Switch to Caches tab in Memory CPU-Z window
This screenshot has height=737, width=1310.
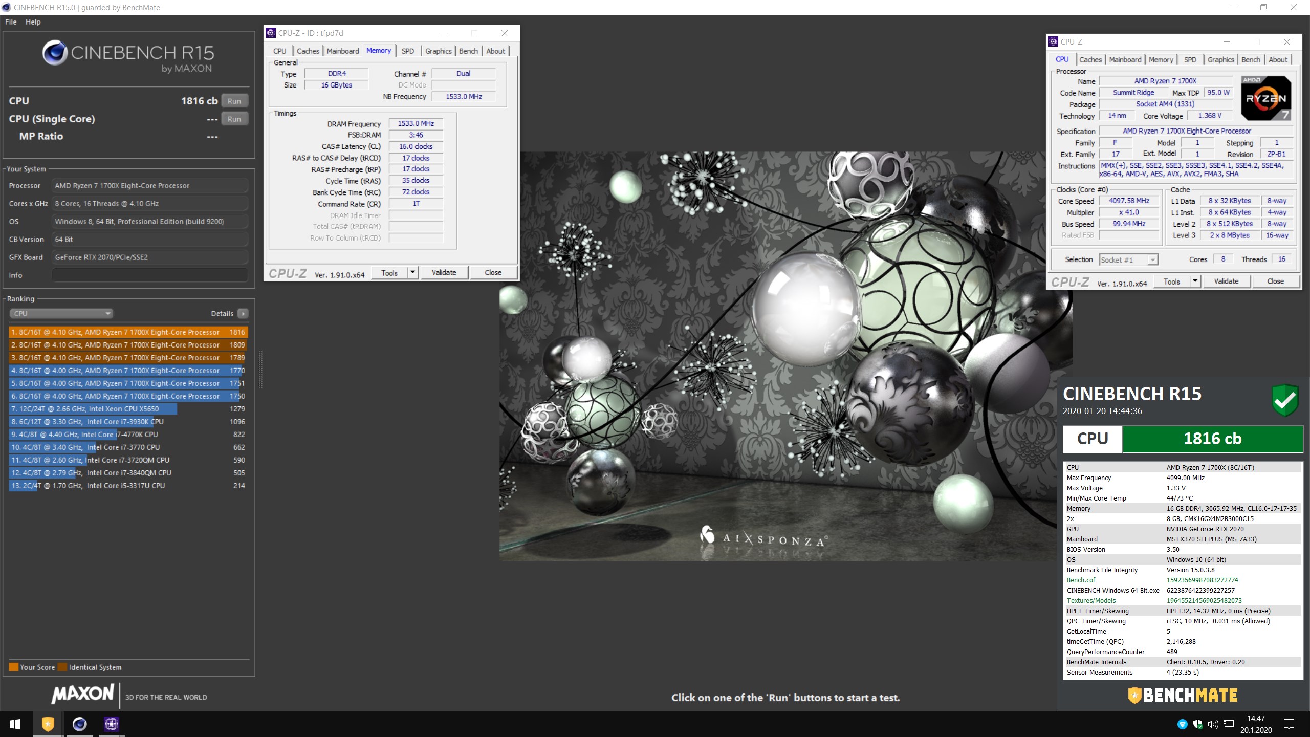click(308, 51)
